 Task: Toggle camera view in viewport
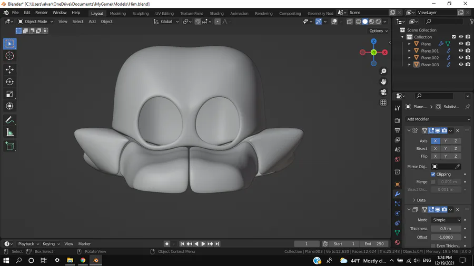(x=383, y=92)
